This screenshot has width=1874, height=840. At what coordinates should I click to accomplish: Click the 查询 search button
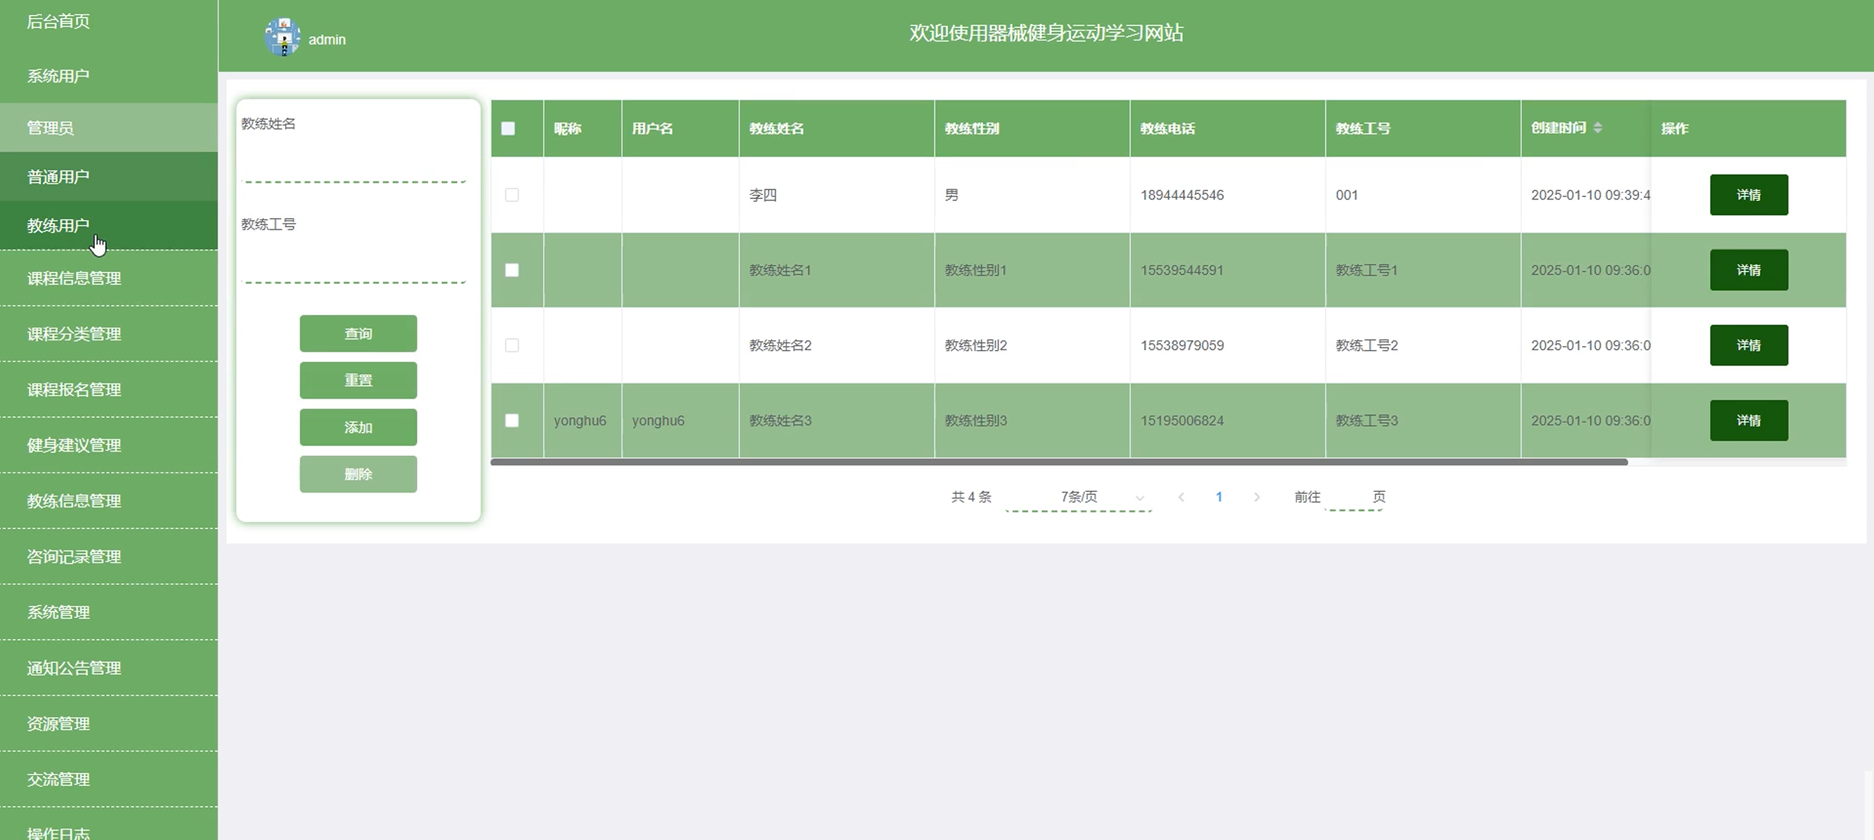click(x=358, y=333)
